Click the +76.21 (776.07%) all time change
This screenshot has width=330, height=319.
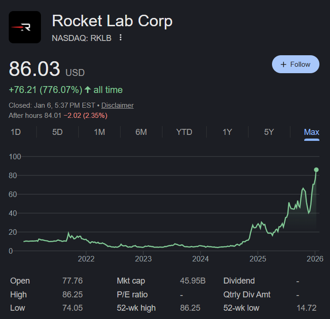(x=66, y=90)
